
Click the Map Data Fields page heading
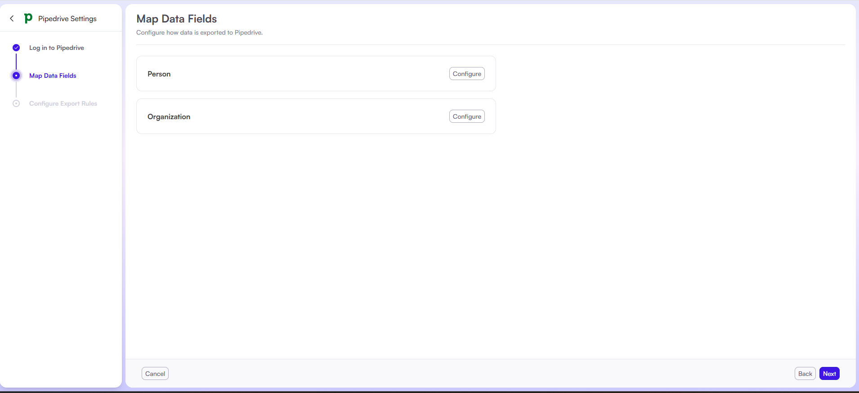pyautogui.click(x=176, y=19)
